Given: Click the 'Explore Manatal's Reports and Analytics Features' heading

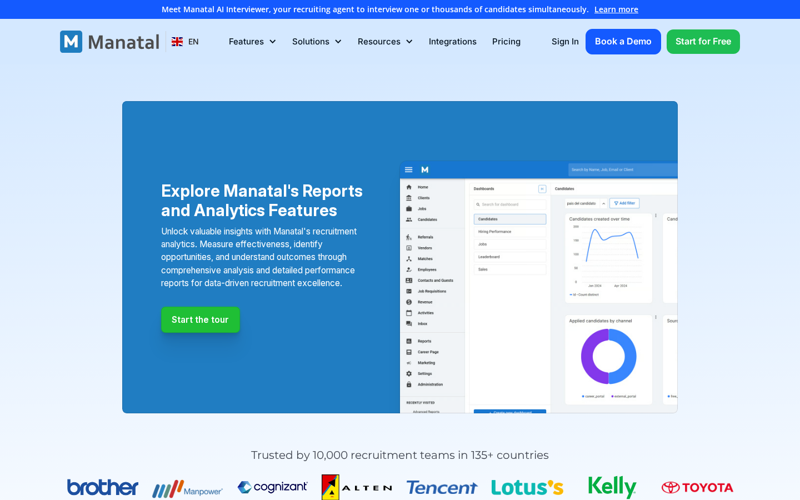Looking at the screenshot, I should [x=262, y=201].
